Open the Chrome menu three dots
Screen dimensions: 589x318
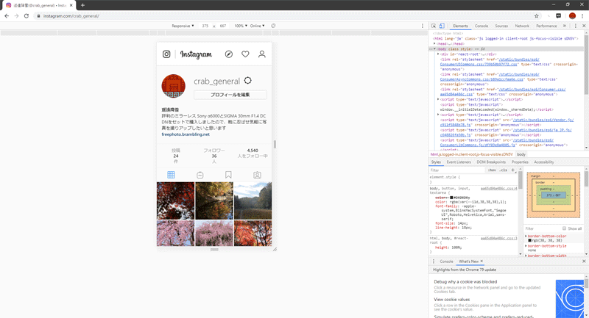[x=582, y=15]
